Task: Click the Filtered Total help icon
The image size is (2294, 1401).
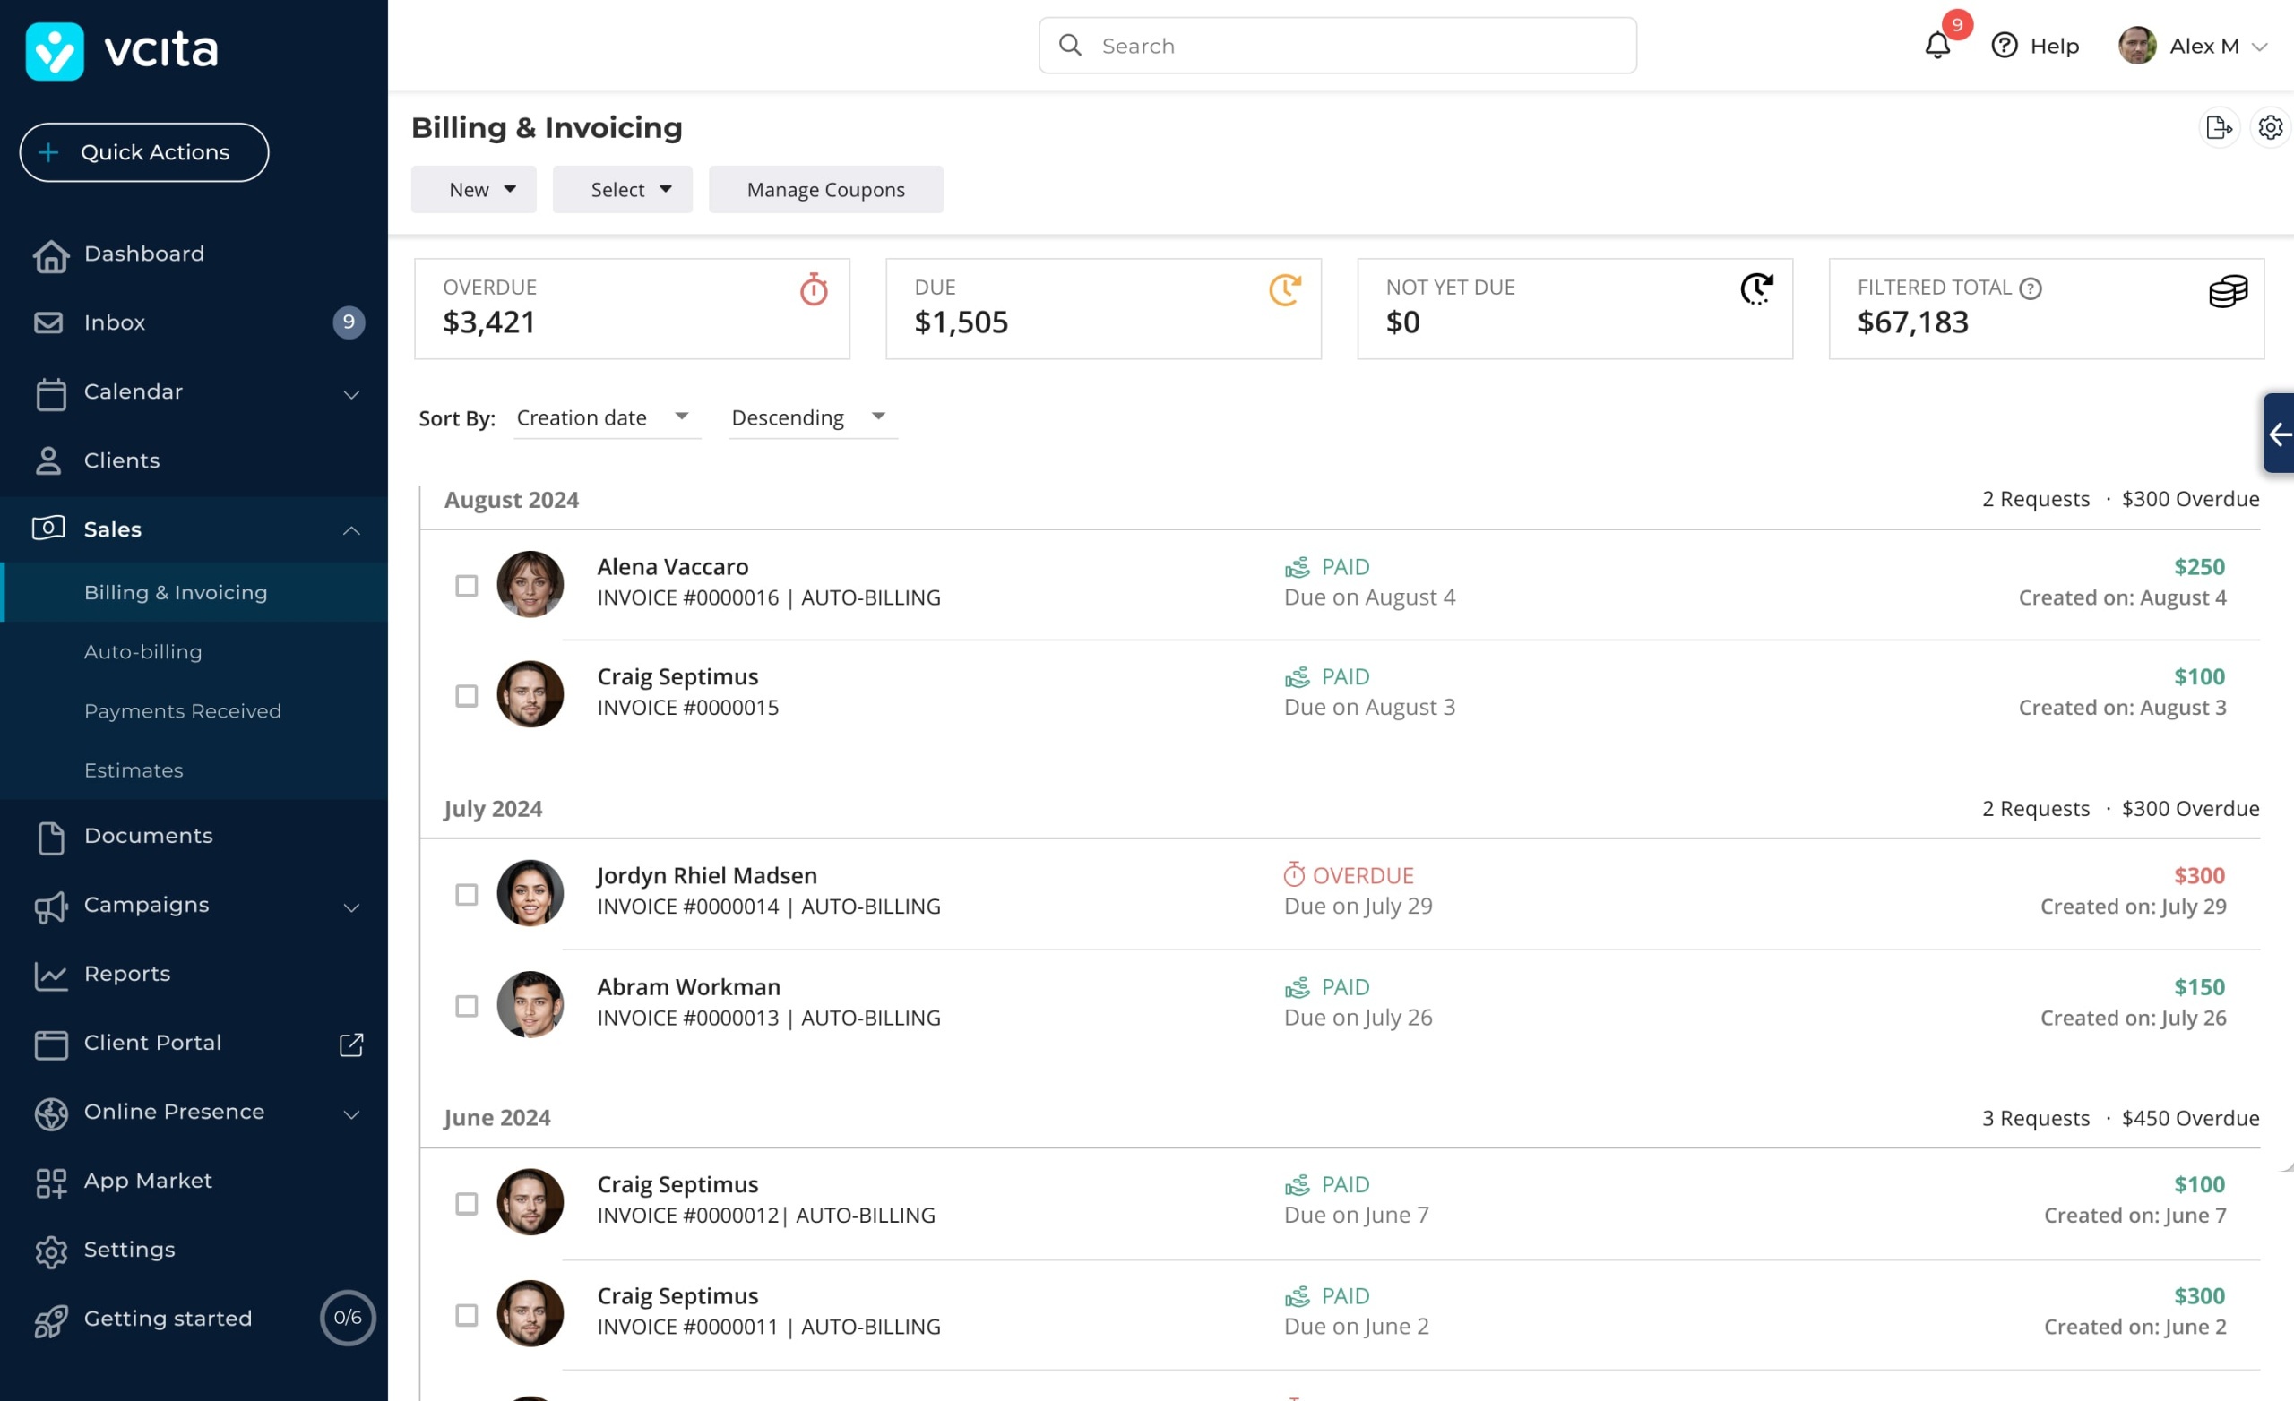Action: (x=2031, y=288)
